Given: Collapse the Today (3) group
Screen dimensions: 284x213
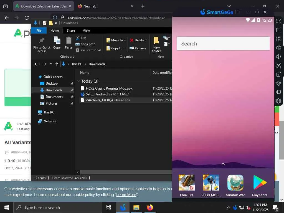Looking at the screenshot, I should 78,81.
